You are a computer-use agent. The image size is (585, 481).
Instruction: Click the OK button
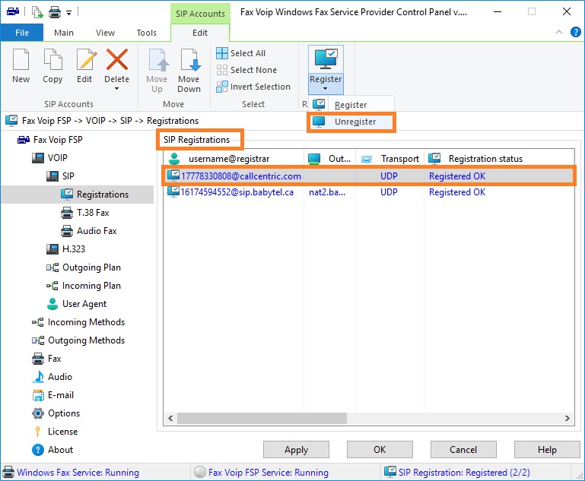pyautogui.click(x=380, y=450)
